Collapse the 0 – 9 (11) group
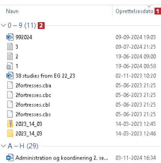The width and height of the screenshot is (161, 163). click(3, 25)
